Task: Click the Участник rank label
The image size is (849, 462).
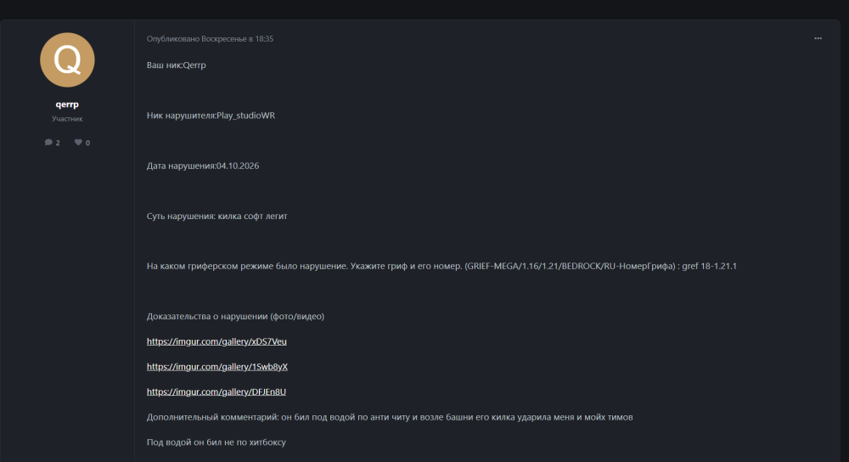Action: point(67,119)
